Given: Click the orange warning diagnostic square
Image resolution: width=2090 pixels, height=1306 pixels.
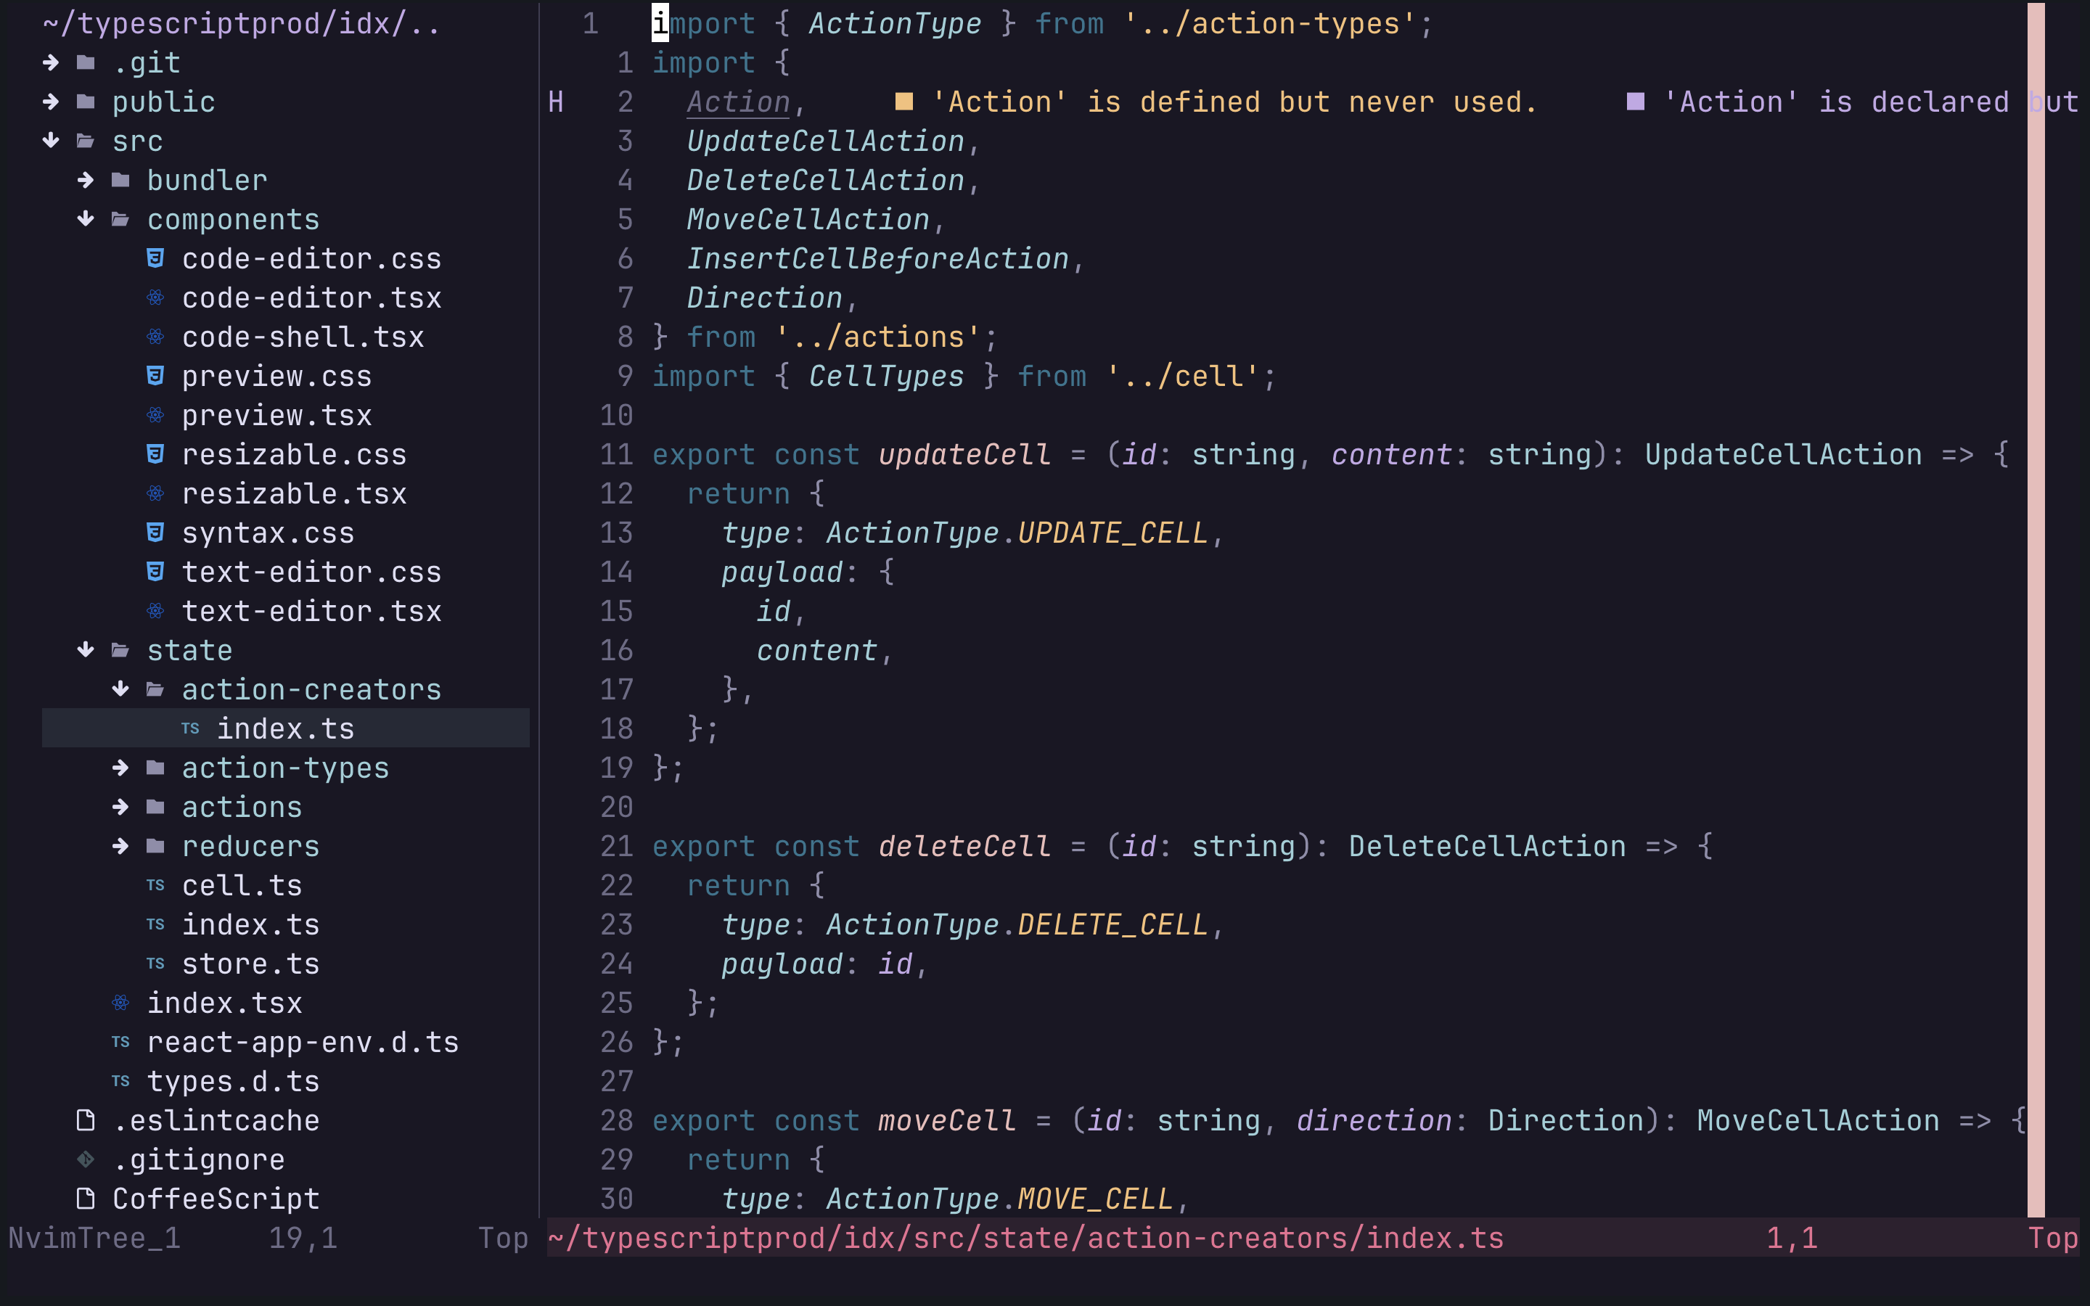Looking at the screenshot, I should pos(903,102).
